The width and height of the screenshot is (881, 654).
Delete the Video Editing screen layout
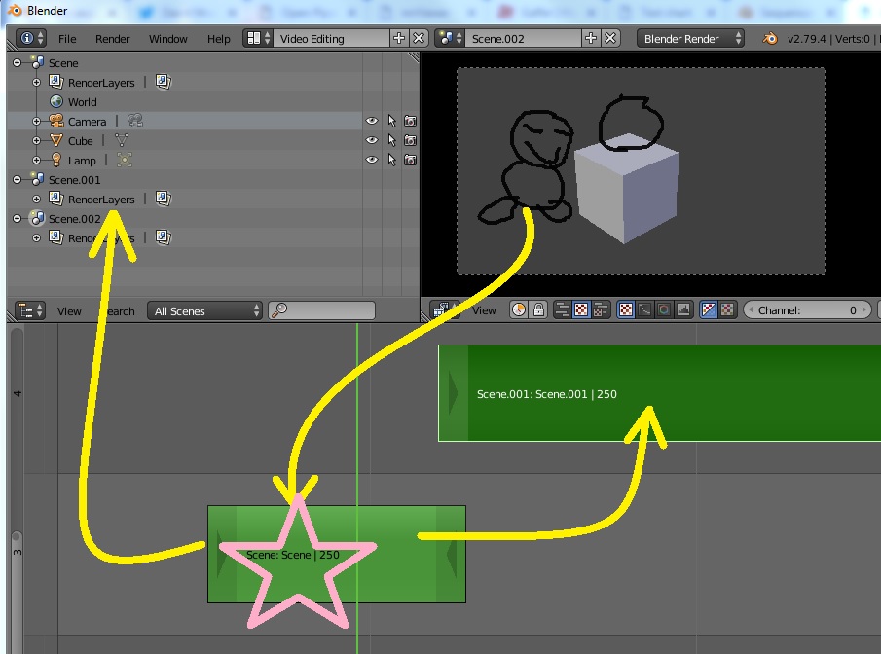pyautogui.click(x=419, y=38)
